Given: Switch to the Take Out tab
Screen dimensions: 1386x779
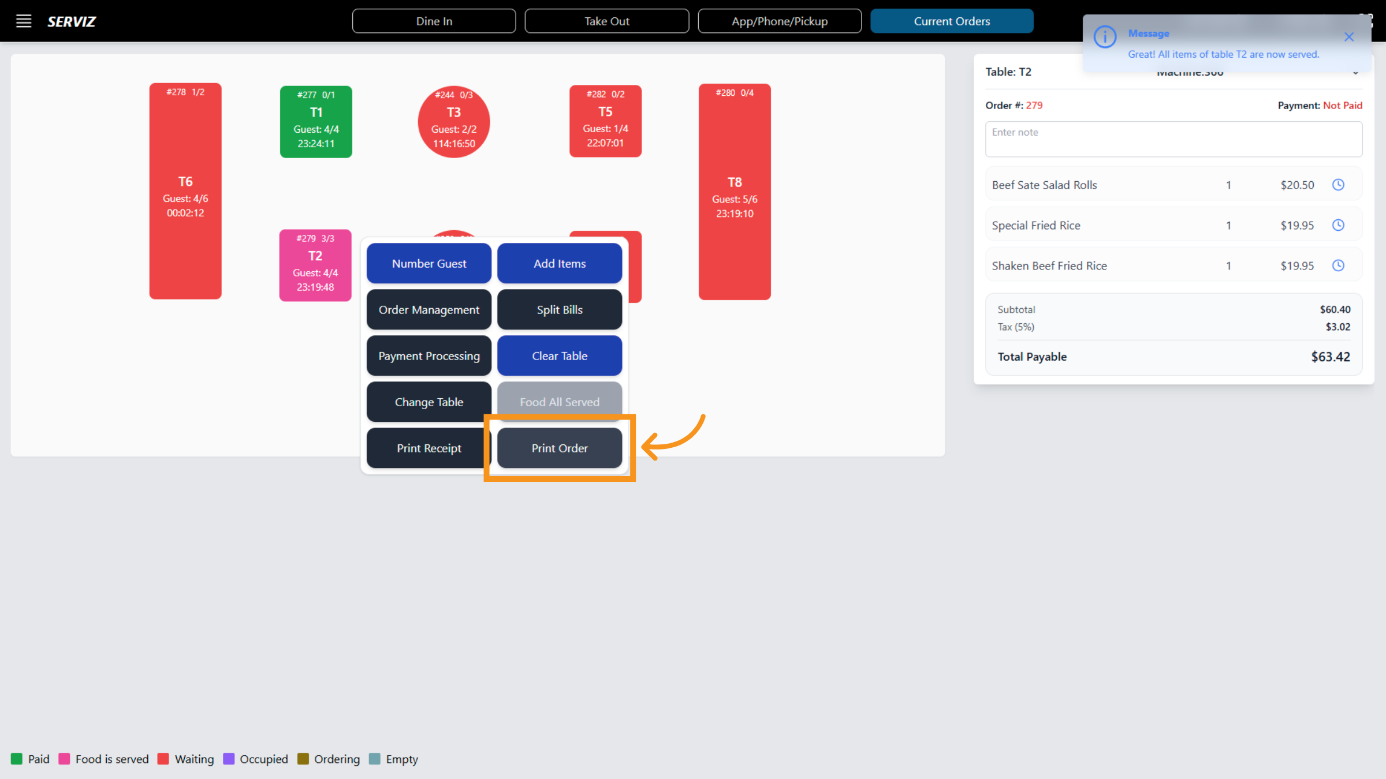Looking at the screenshot, I should (606, 21).
